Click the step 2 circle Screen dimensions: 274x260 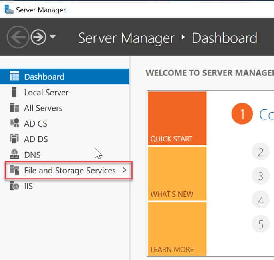pos(260,152)
